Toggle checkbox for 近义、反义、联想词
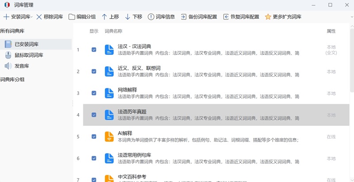The height and width of the screenshot is (182, 354). pos(94,71)
